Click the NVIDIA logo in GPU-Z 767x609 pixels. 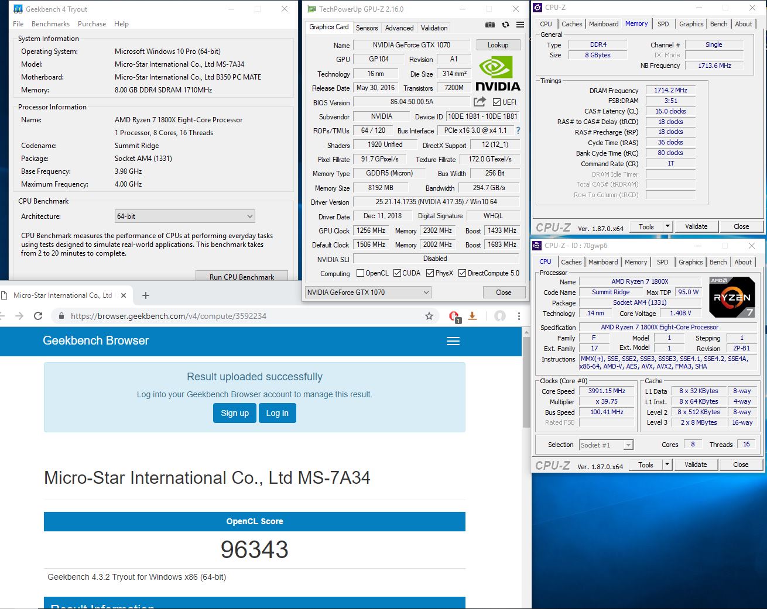(498, 74)
